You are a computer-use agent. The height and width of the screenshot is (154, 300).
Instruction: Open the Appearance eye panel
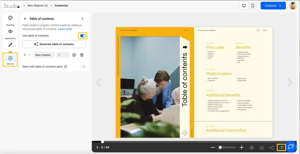tap(10, 34)
